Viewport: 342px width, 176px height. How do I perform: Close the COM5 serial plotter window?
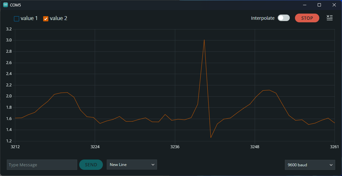coord(334,5)
